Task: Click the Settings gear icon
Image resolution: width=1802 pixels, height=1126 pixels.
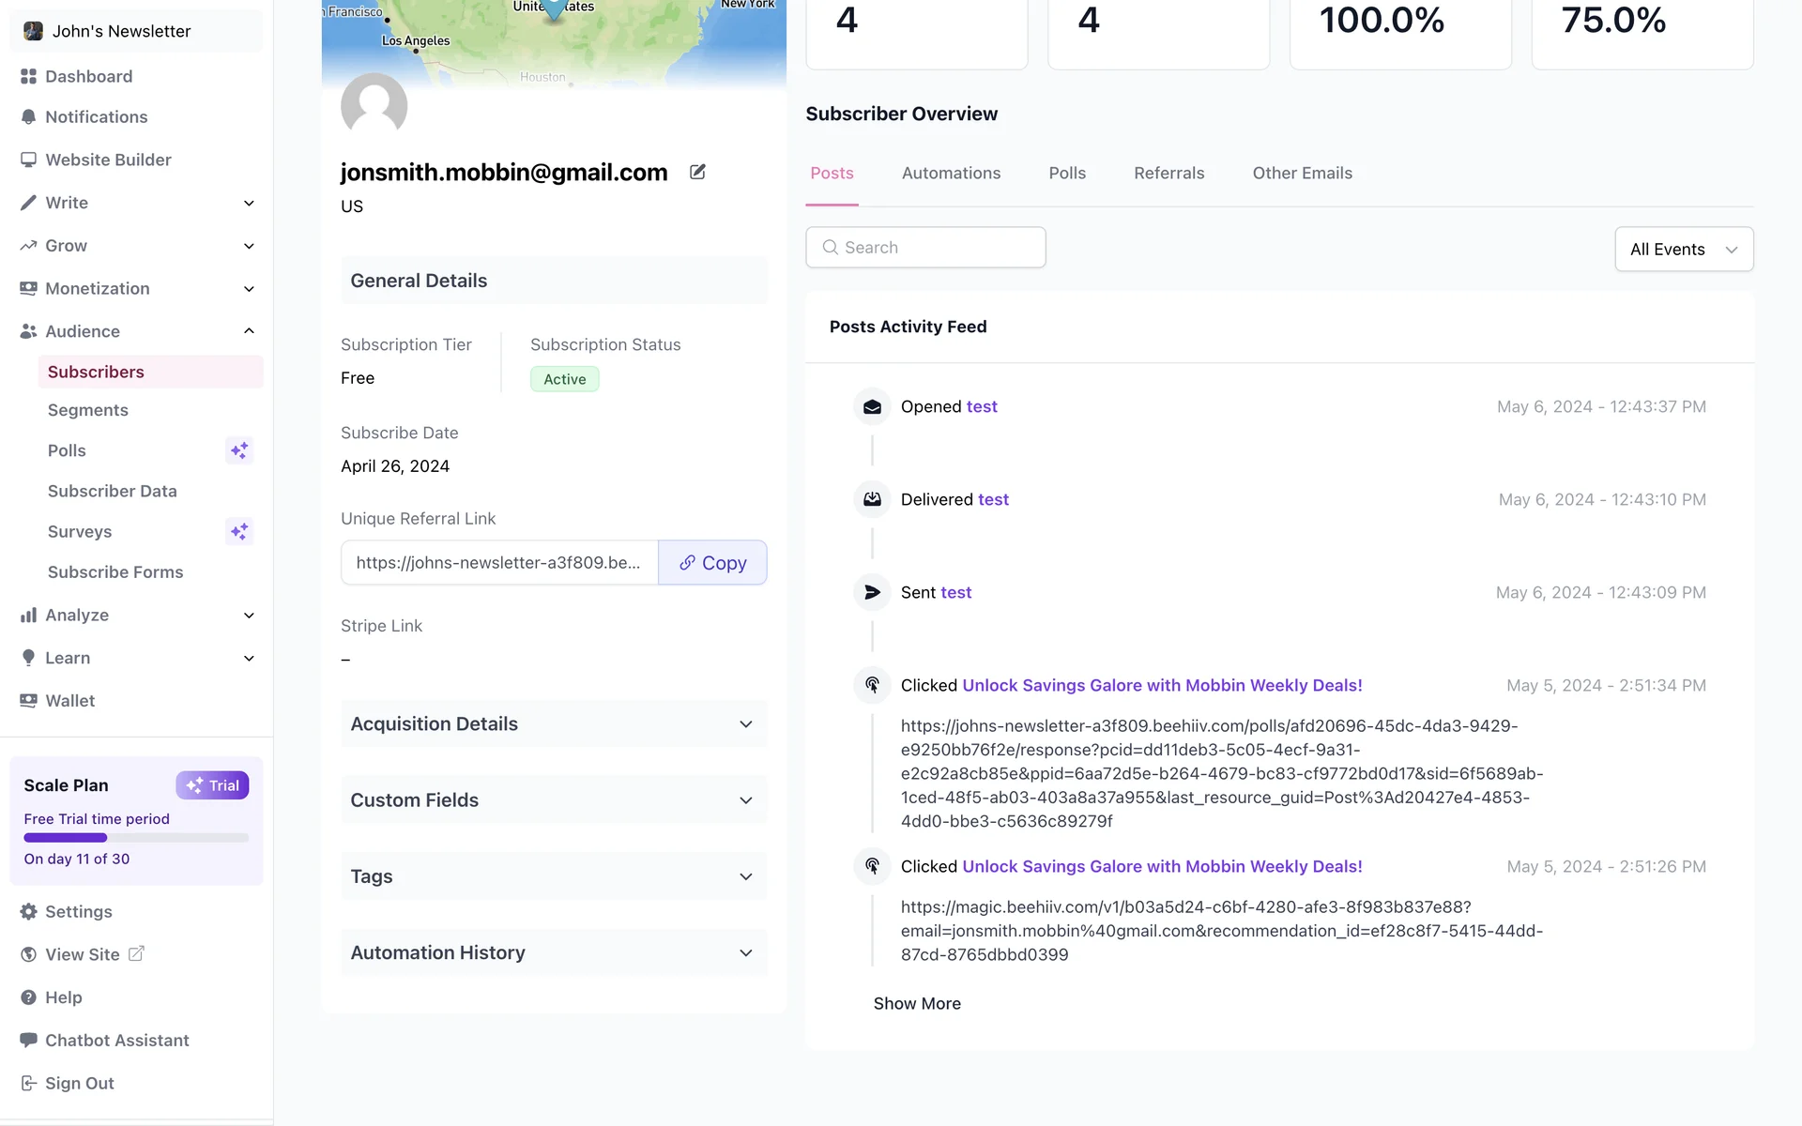Action: (28, 911)
